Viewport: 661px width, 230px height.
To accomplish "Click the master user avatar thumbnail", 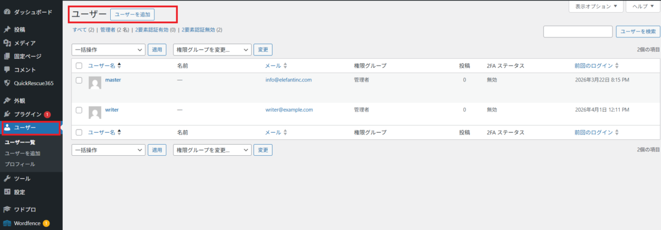I will tap(95, 83).
